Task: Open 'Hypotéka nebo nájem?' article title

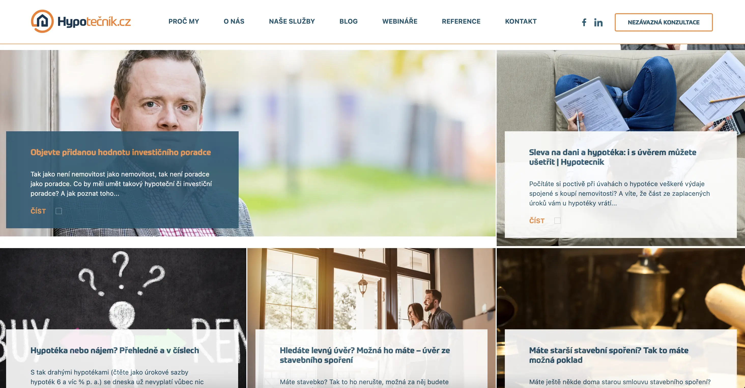Action: click(114, 350)
